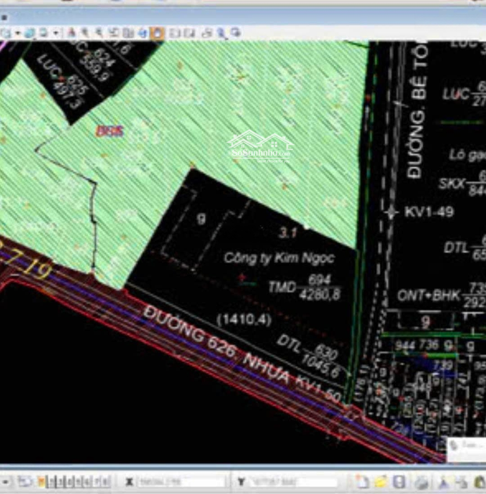Click the KV1-49 control point marker

pos(390,212)
